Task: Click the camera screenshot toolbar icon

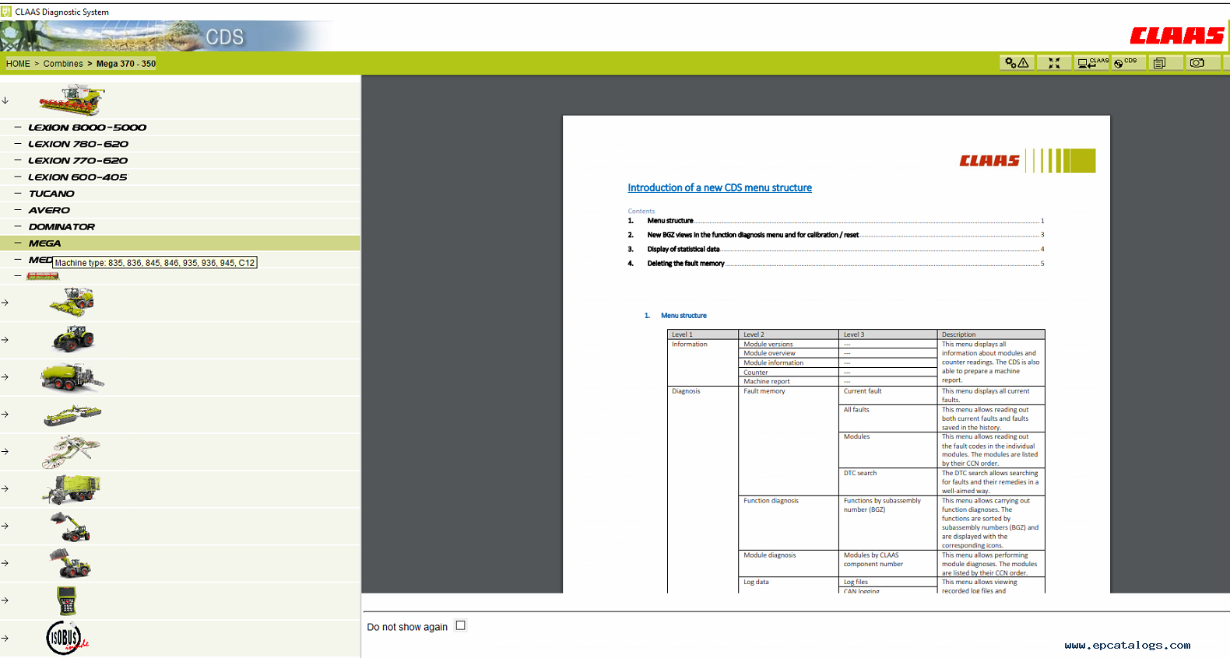Action: (x=1197, y=63)
